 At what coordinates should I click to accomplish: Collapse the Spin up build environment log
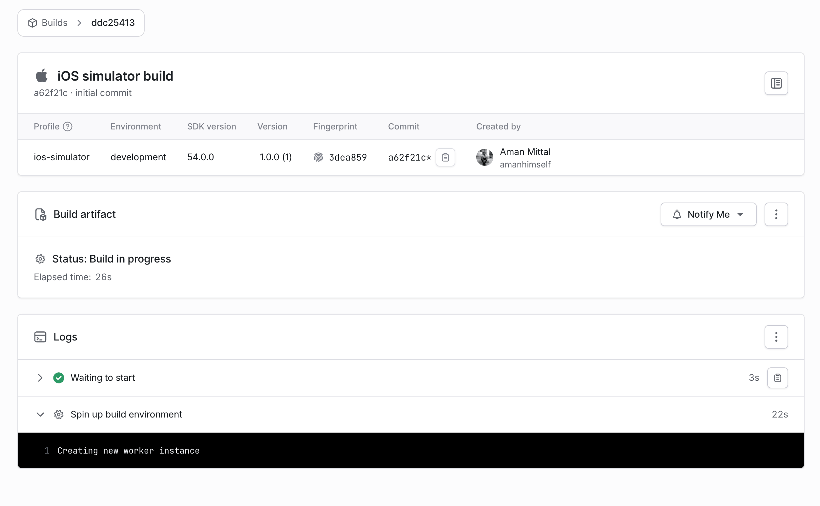point(40,415)
